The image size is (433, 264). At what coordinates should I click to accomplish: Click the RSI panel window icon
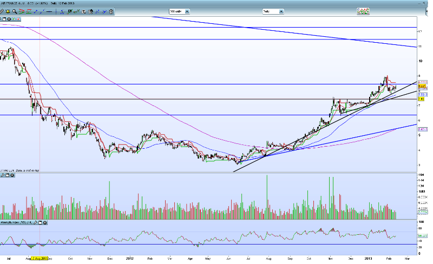point(40,222)
